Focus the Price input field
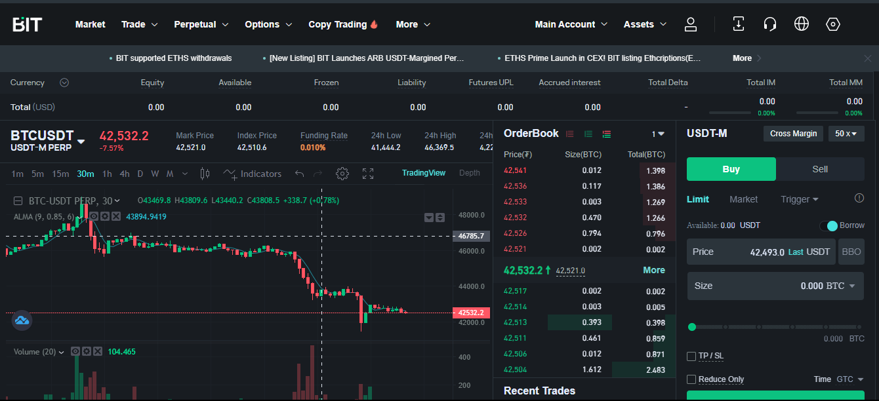The image size is (879, 401). click(x=761, y=252)
